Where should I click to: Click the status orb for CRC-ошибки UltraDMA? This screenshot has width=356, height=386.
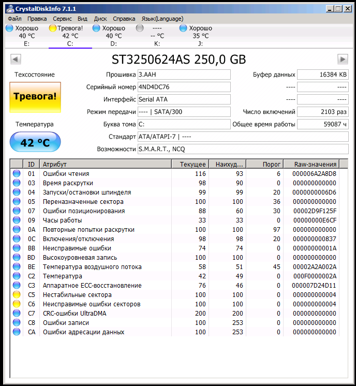pos(17,313)
